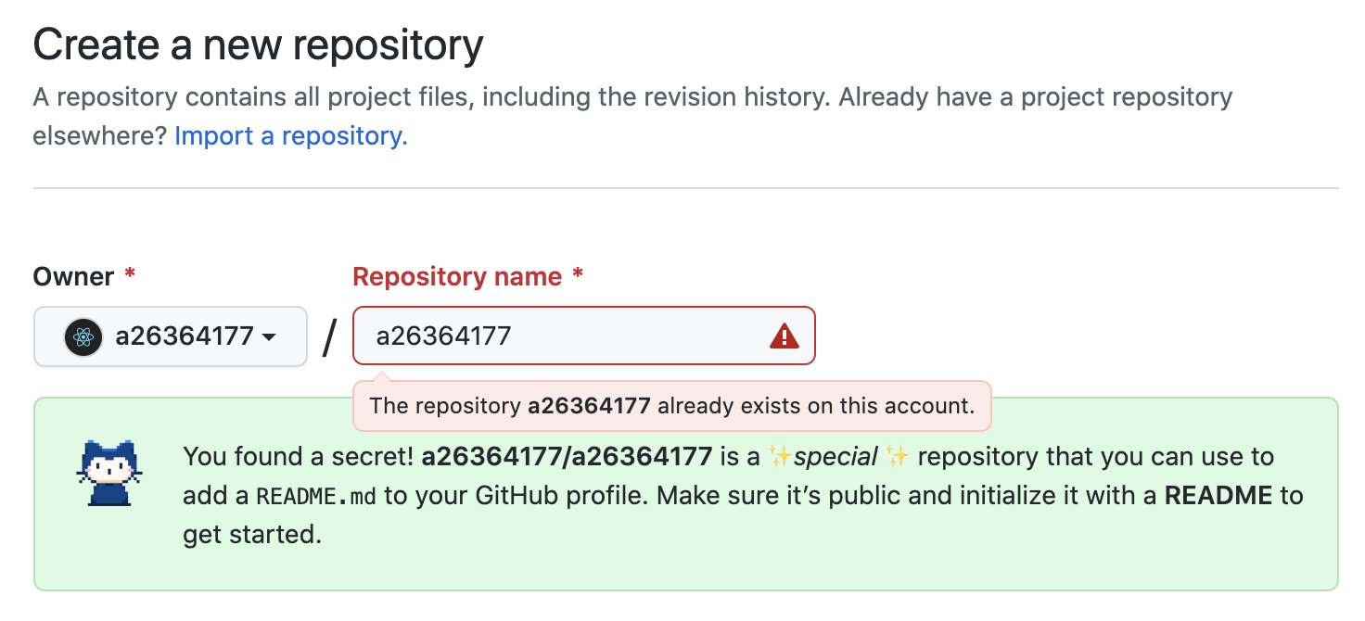Click the sparkles emoji before "special"
Screen dimensions: 1365x621
point(779,456)
